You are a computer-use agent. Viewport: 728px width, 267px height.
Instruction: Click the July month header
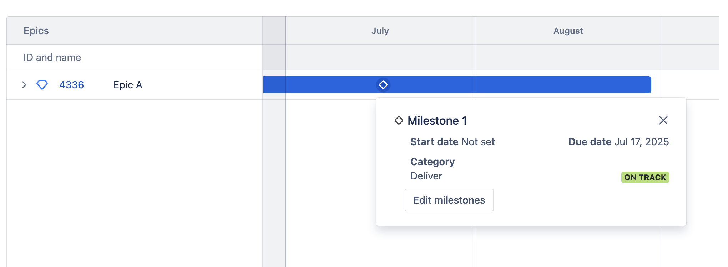tap(380, 31)
